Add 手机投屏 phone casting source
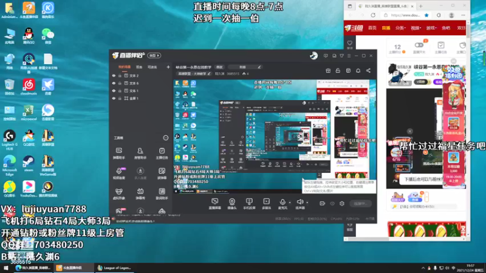 pyautogui.click(x=249, y=204)
